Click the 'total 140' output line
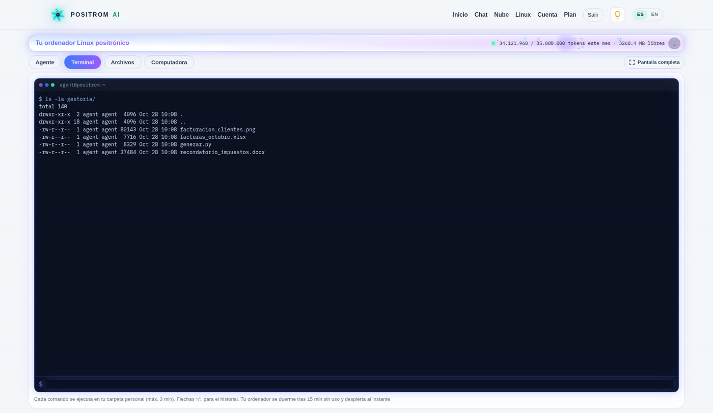 click(x=53, y=107)
